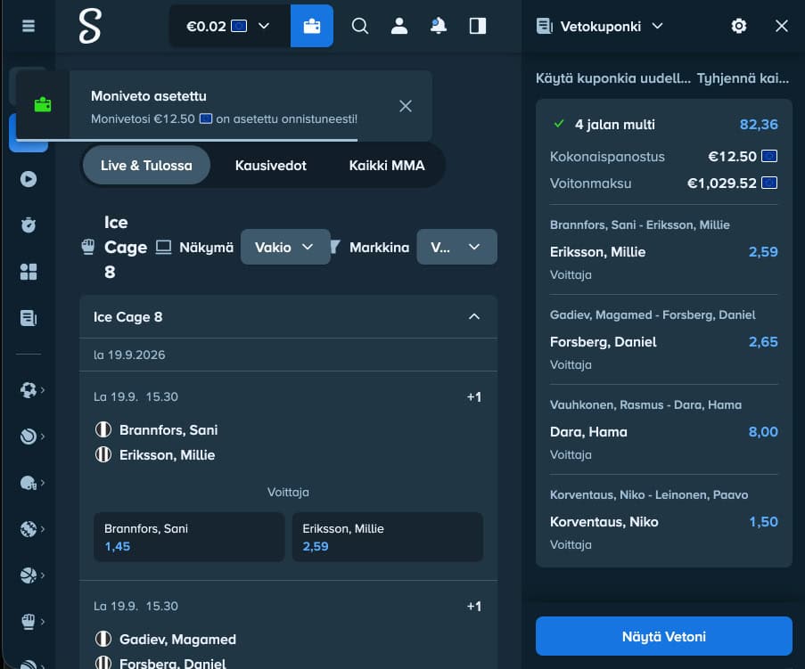Expand the soccer ball sport in sidebar

32,390
